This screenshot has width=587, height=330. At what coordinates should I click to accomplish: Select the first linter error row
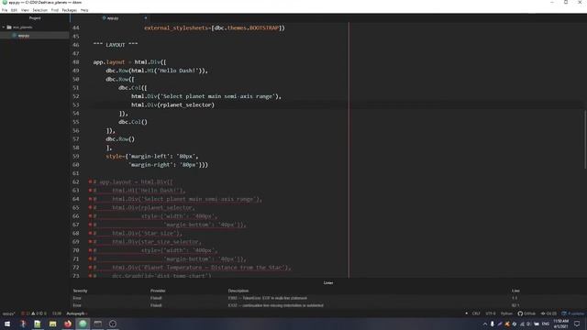tap(328, 298)
